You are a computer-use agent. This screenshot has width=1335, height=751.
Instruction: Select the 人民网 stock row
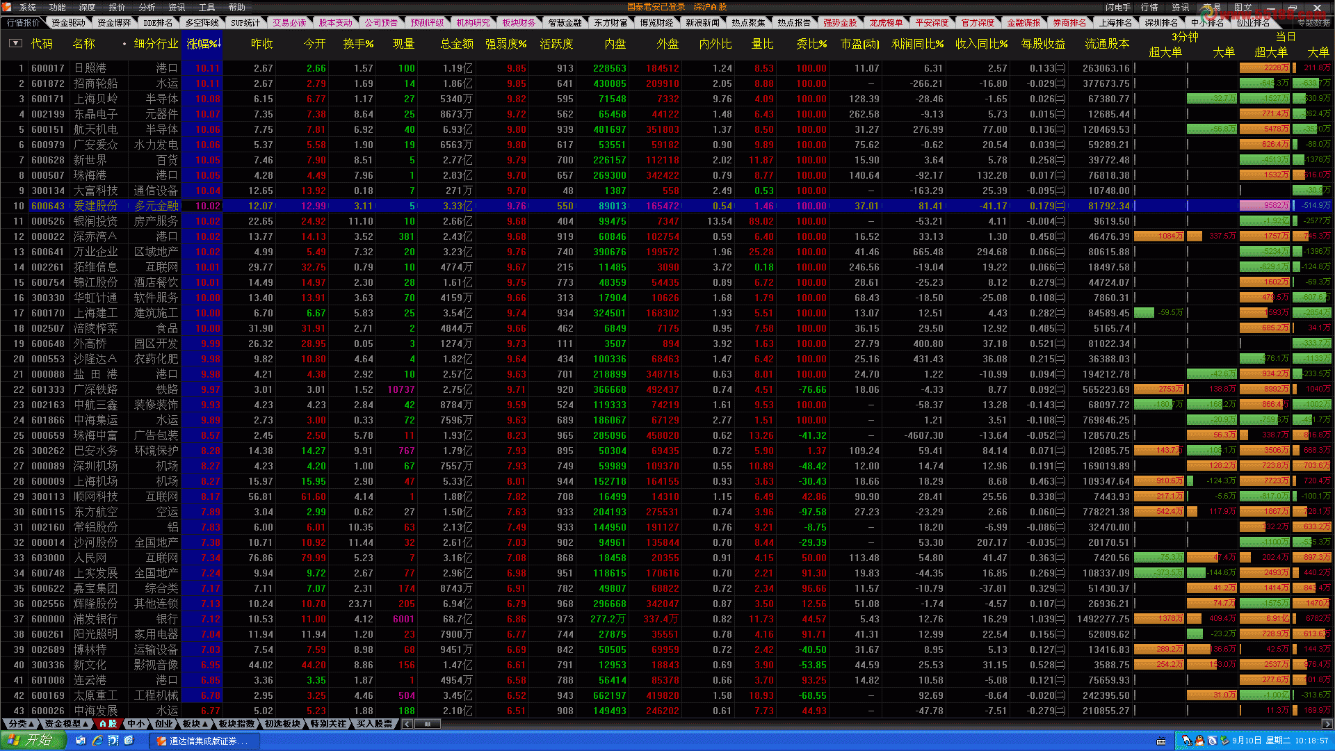(667, 558)
